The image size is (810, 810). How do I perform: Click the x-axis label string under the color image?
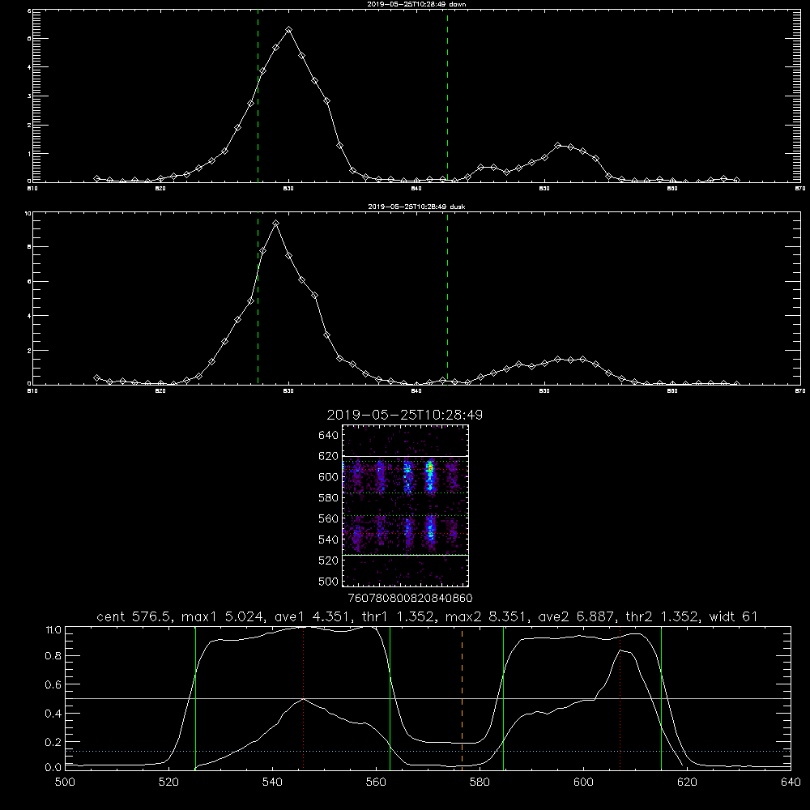(410, 598)
